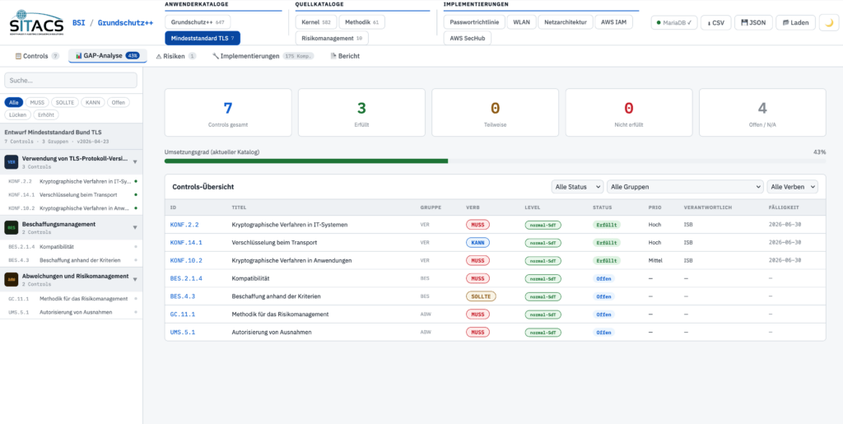Toggle the SOLLTE filter chip
843x424 pixels.
pos(64,102)
